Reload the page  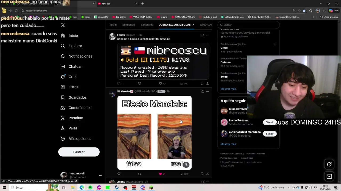(x=16, y=11)
